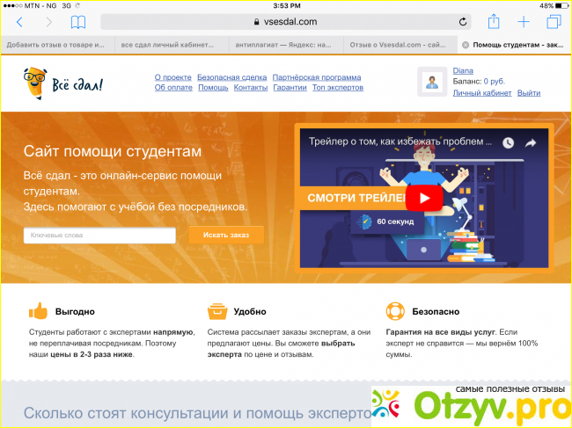572x428 pixels.
Task: Tap the Safari back arrow
Action: [x=19, y=22]
